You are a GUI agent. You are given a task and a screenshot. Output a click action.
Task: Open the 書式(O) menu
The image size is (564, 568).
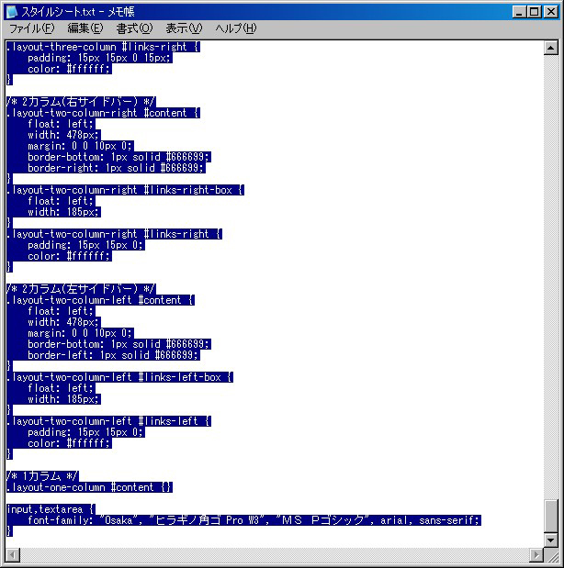point(134,28)
